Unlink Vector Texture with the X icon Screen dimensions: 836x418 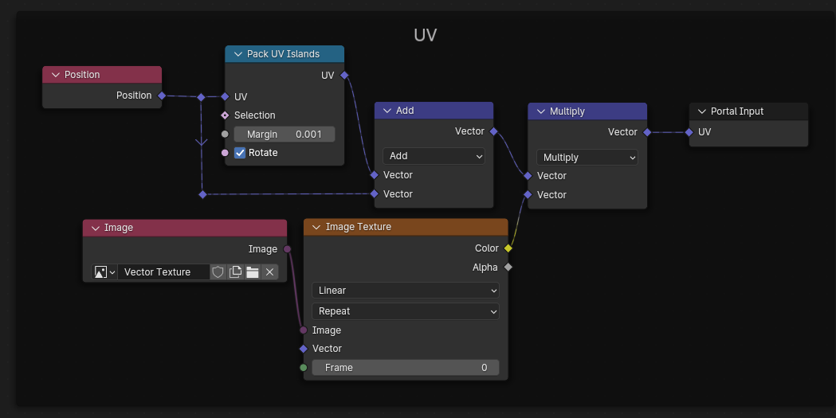[270, 272]
